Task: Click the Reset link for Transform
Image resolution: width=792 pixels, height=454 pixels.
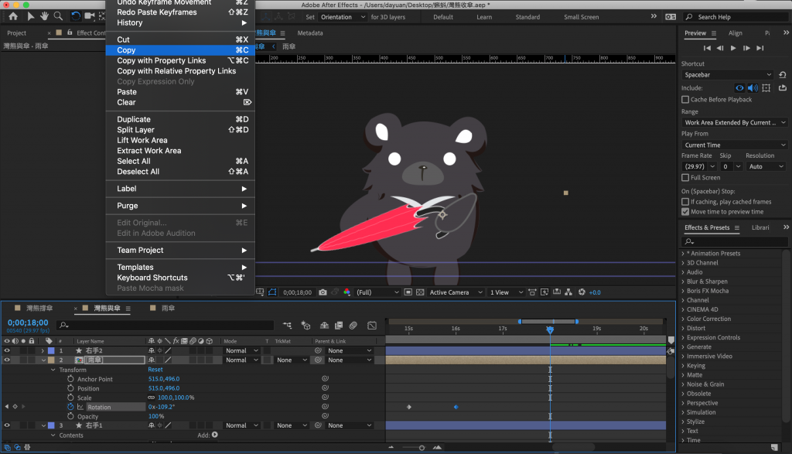Action: (155, 370)
